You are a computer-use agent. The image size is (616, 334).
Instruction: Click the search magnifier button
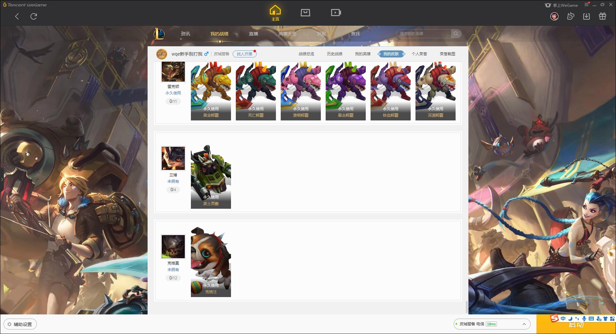pos(456,34)
